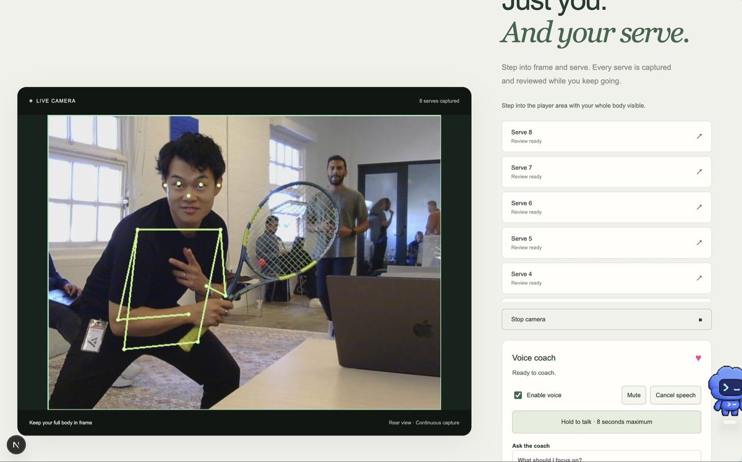
Task: Click the Serve 8 title text
Action: 521,132
